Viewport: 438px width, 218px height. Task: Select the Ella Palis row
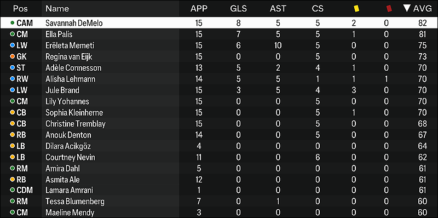tap(219, 34)
